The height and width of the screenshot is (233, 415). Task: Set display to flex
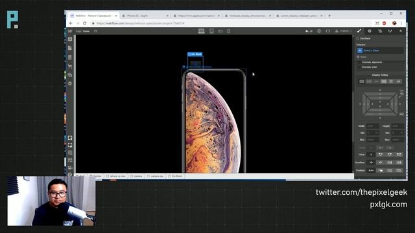(x=383, y=82)
